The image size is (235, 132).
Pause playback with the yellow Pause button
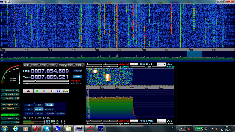[44, 91]
